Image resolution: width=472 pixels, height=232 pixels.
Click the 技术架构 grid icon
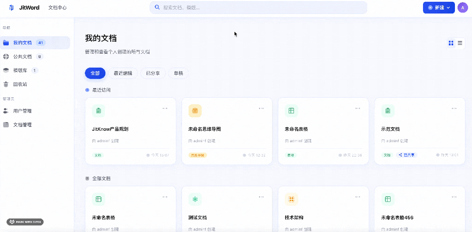click(291, 199)
